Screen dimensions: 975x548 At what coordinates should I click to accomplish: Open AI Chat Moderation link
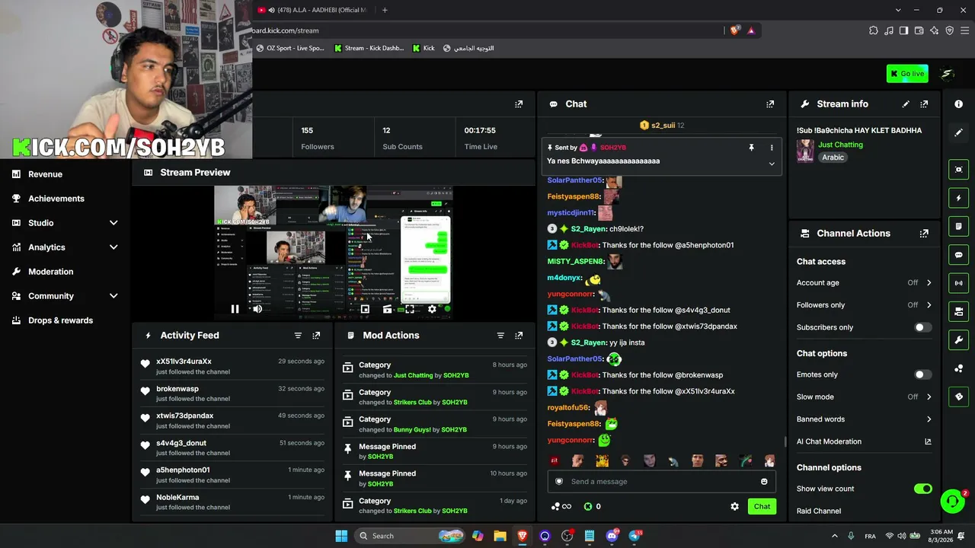point(864,441)
